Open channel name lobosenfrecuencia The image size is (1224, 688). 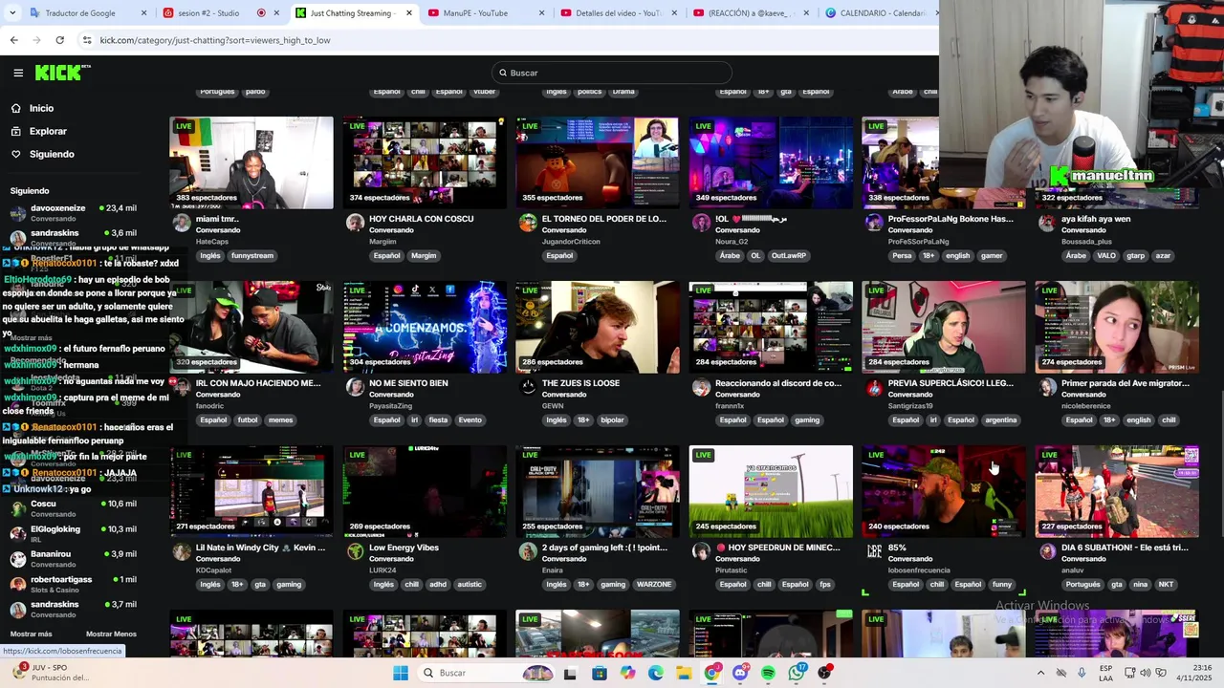tap(919, 570)
